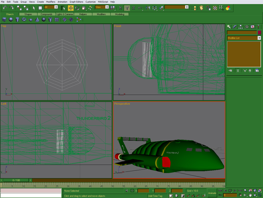Click the Zoom magnifier viewport tool
Viewport: 263px width, 198px height.
point(245,191)
